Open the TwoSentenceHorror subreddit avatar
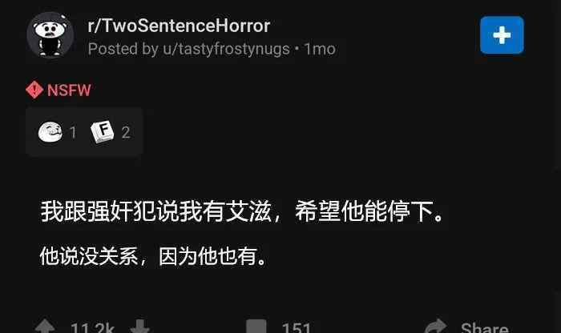The image size is (561, 333). (50, 34)
